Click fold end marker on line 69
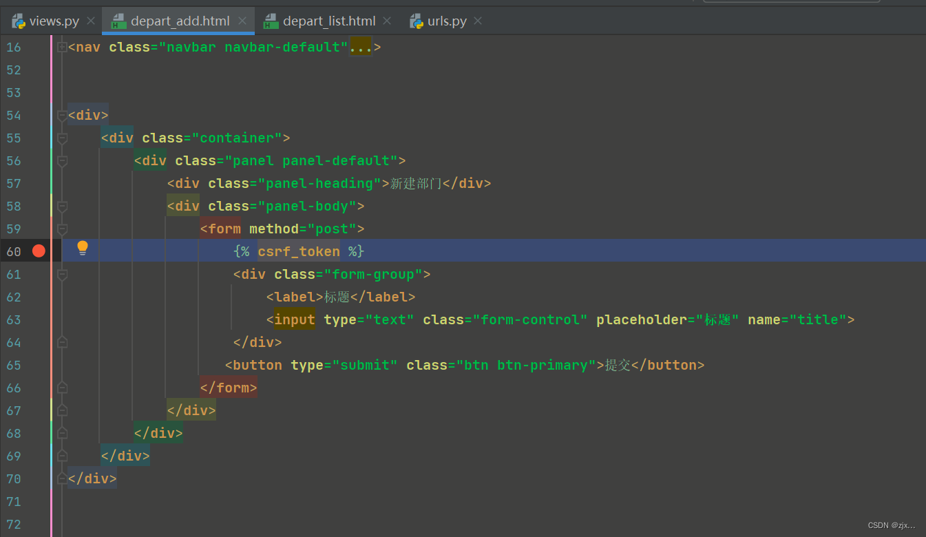This screenshot has width=926, height=537. (x=62, y=456)
